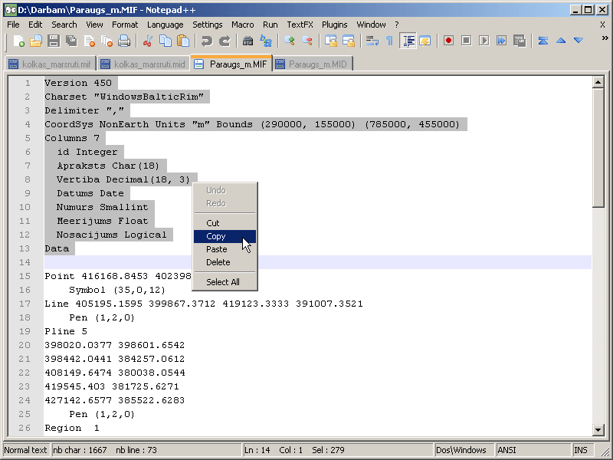Open the Edit menu
Screen dimensions: 613x460
point(35,25)
